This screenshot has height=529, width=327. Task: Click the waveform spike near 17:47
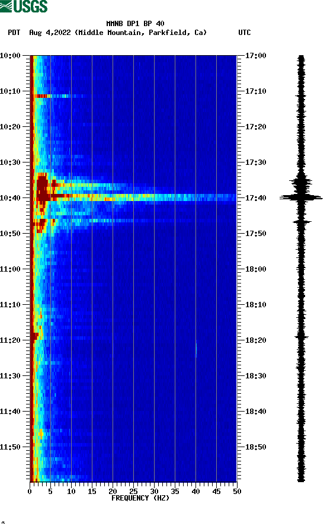point(302,222)
